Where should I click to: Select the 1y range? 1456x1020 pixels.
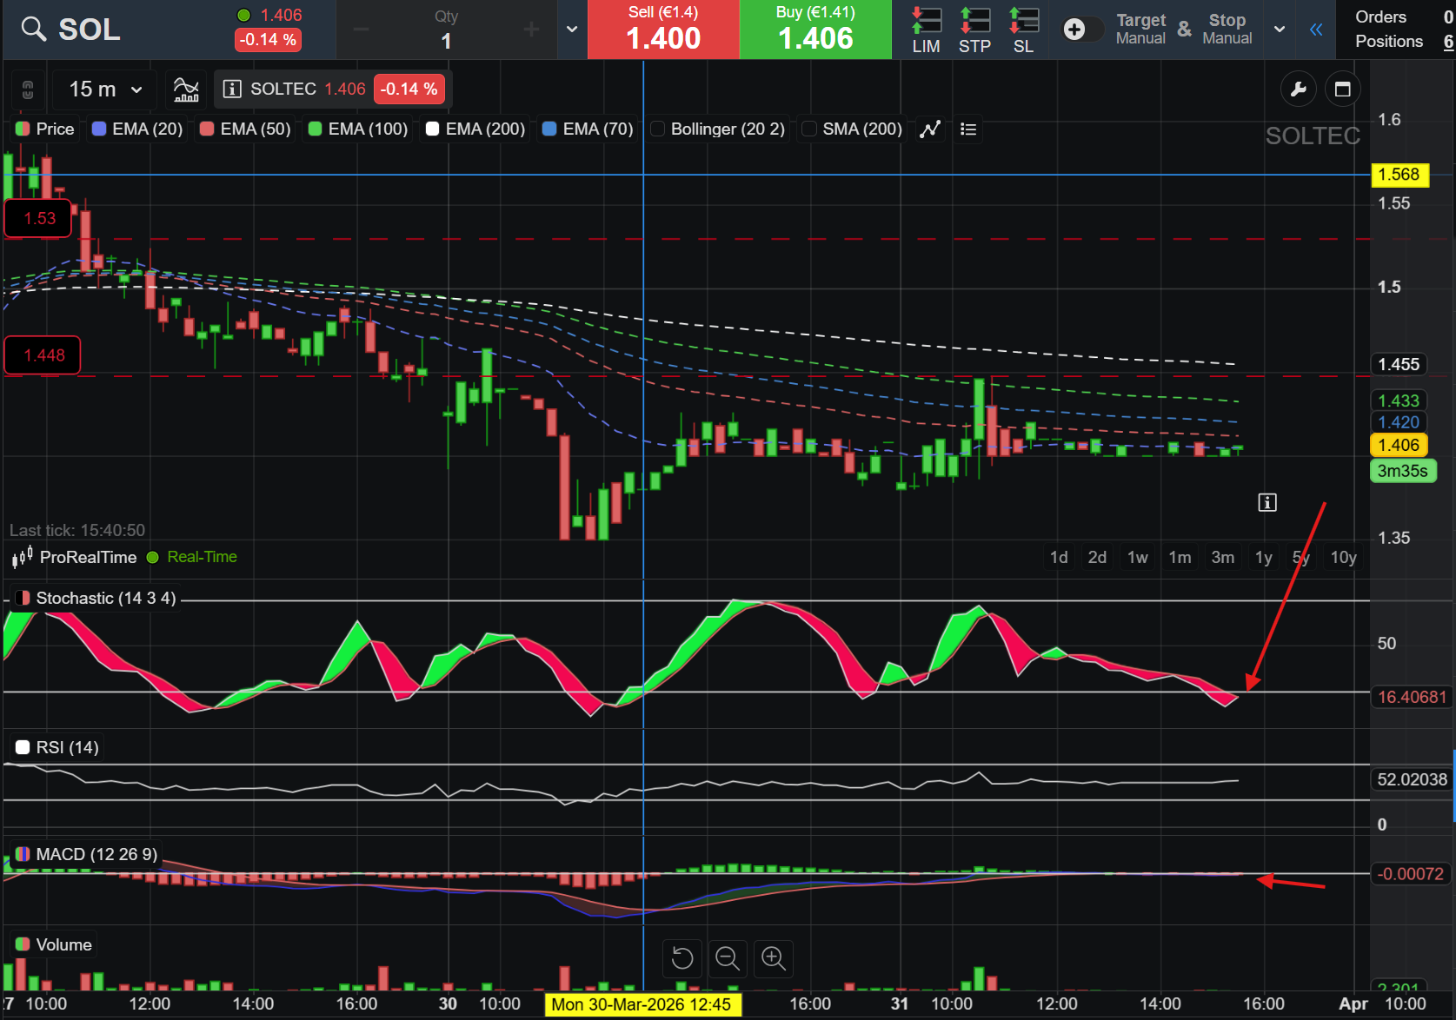coord(1263,557)
